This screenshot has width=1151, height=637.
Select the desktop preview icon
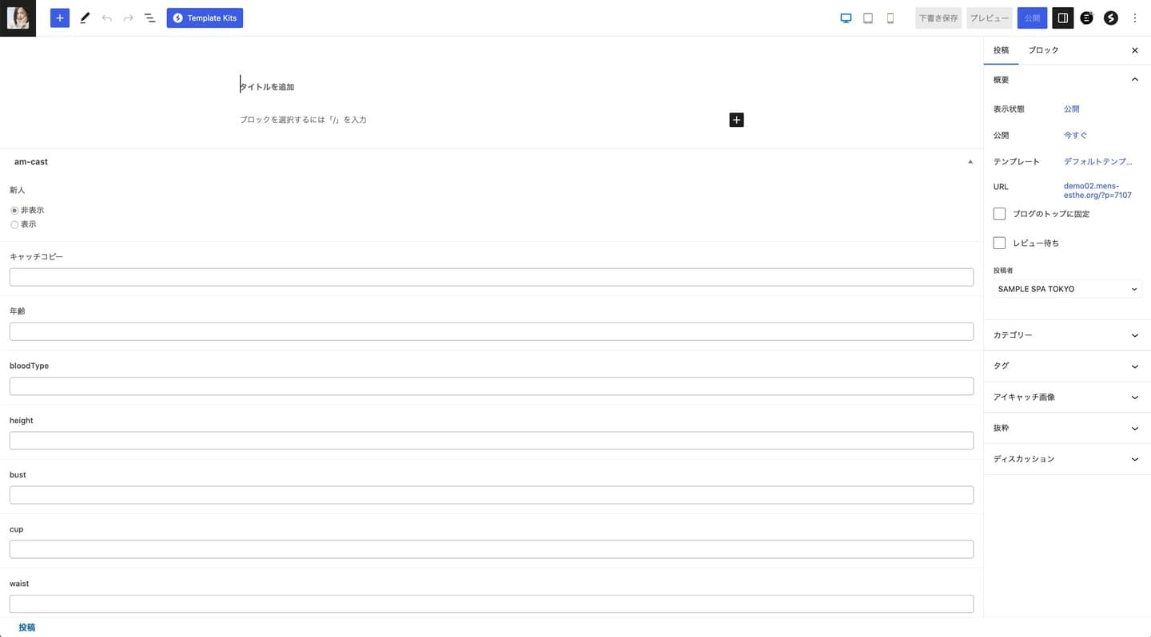(x=846, y=18)
